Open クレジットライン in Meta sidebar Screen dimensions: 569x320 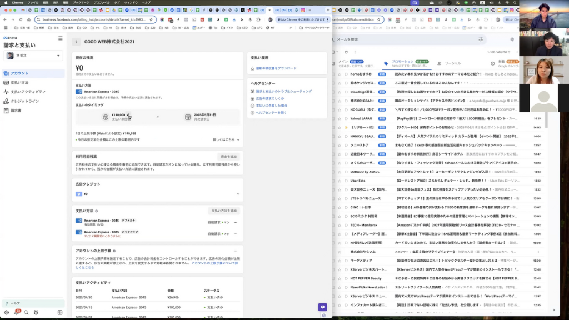pos(33,101)
